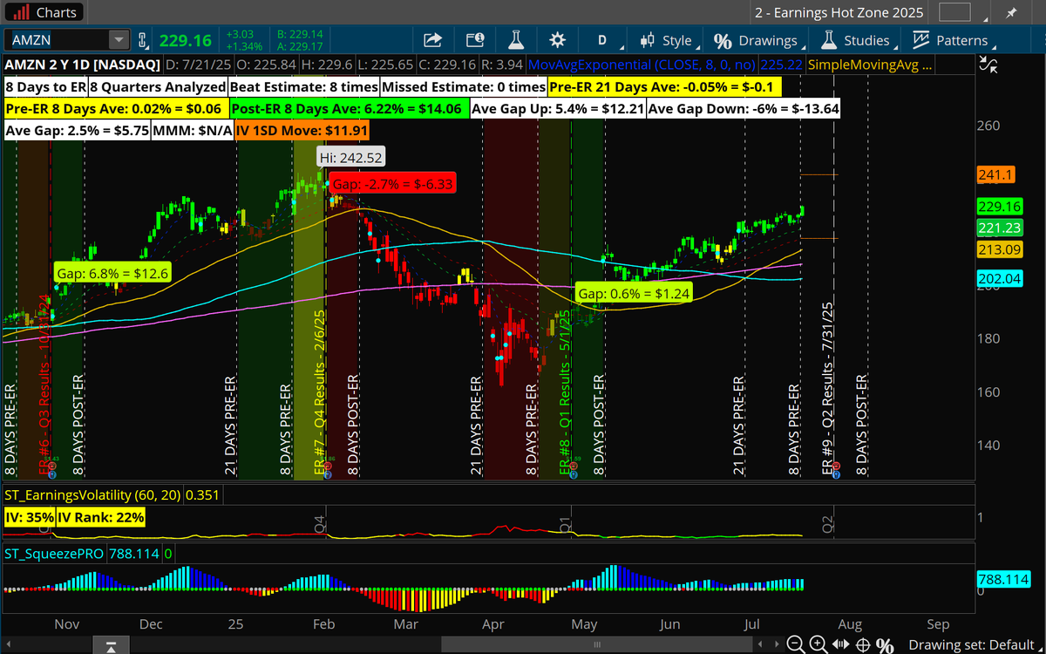Click the AMZN symbol input field
The height and width of the screenshot is (654, 1046).
[x=58, y=40]
